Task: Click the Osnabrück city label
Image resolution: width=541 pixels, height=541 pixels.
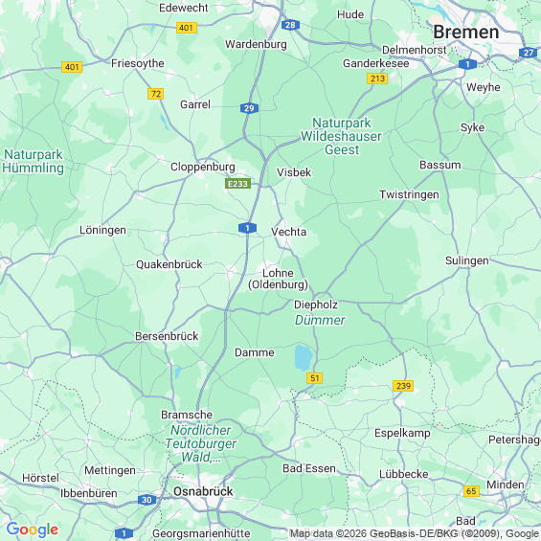Action: [x=203, y=491]
